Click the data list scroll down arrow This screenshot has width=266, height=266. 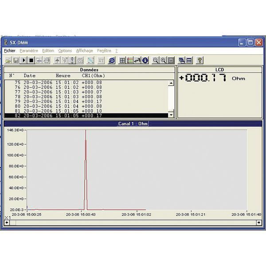(x=171, y=115)
